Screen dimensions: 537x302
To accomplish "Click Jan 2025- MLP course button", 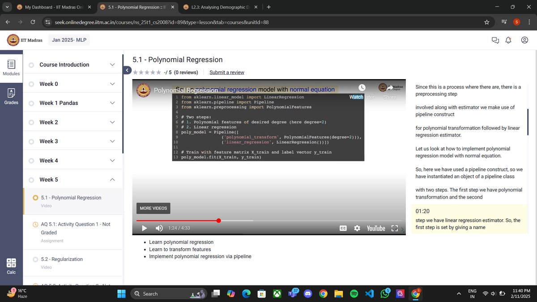I will [69, 40].
